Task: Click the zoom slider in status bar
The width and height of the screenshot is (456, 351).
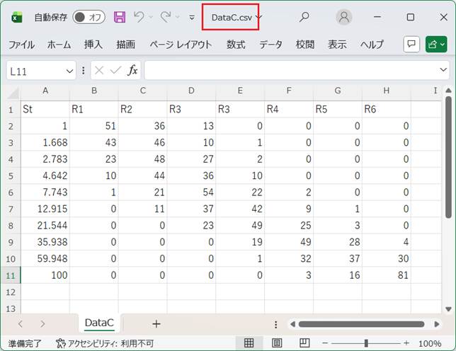Action: tap(366, 343)
